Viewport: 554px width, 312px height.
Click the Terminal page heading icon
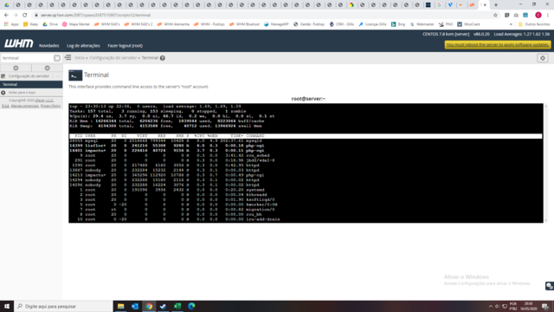[75, 75]
